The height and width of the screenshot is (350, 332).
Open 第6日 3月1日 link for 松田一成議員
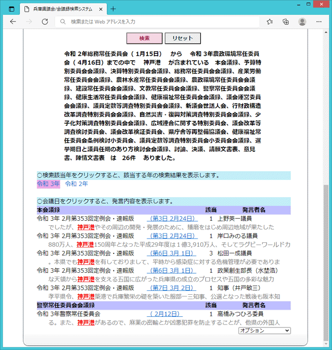point(172,253)
